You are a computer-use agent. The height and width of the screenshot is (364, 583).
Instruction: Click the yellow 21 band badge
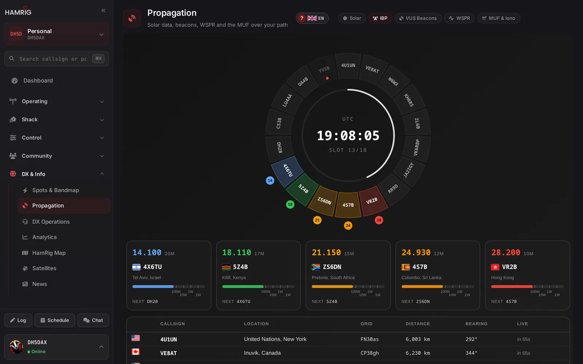(317, 220)
